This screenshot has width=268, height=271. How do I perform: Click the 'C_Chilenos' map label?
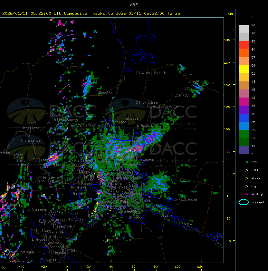coord(31,140)
